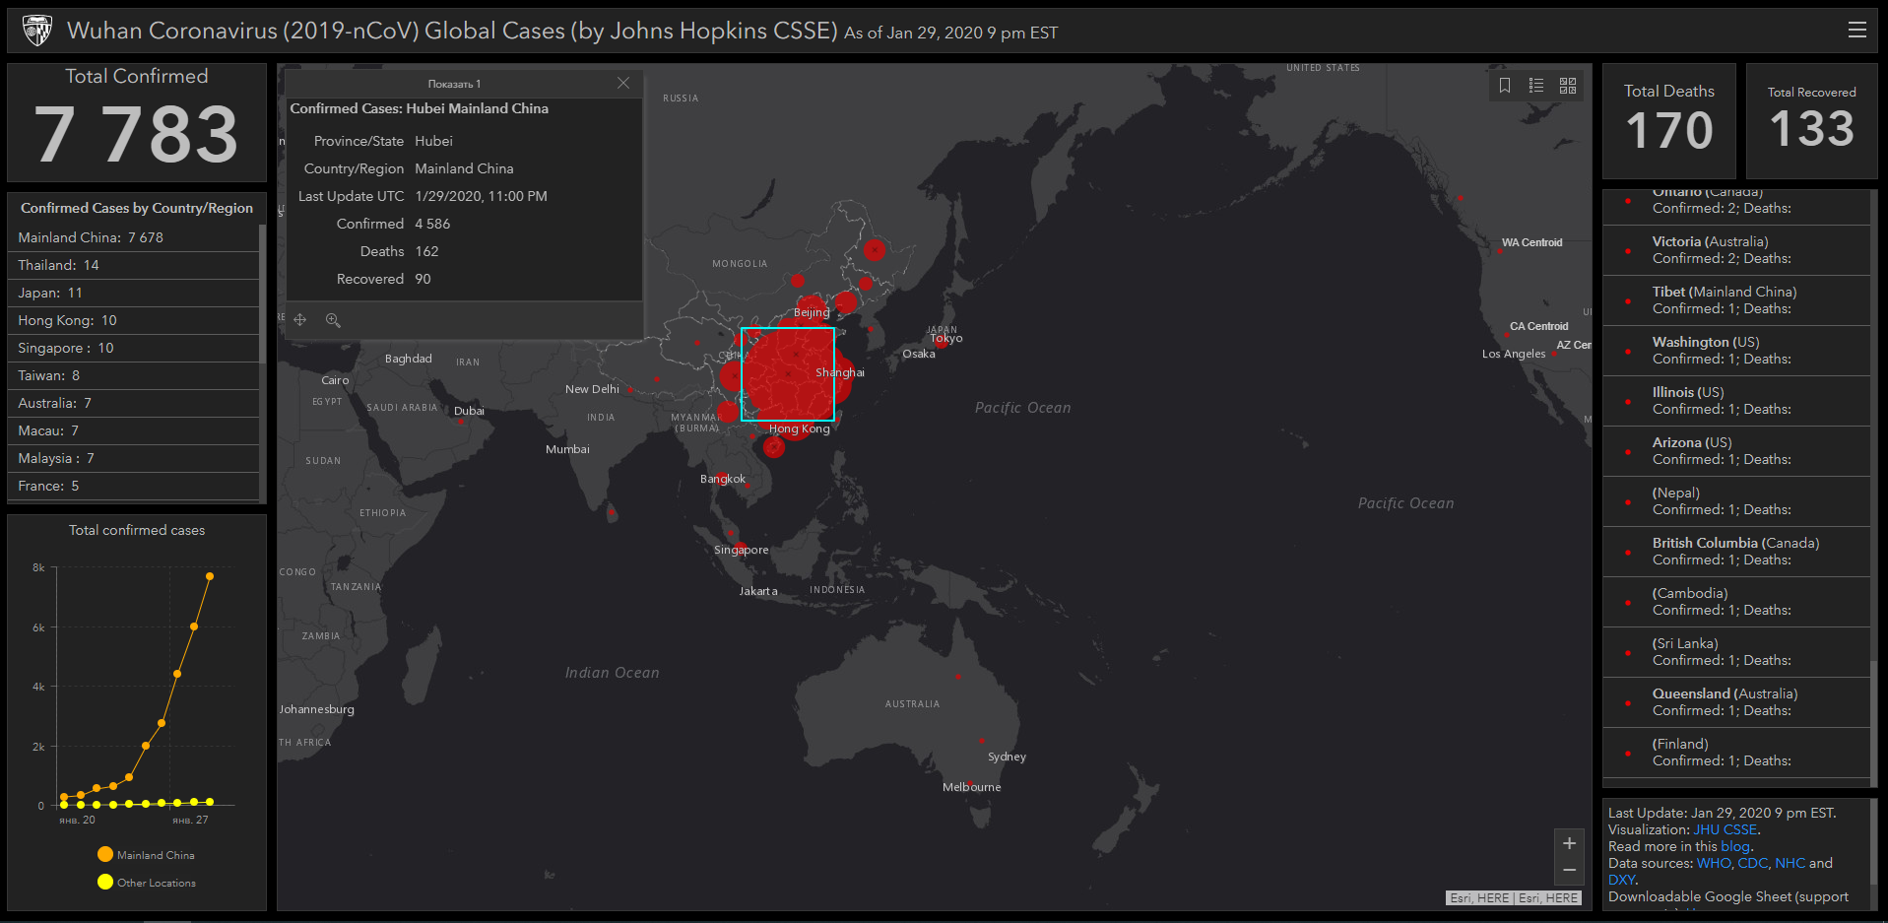Select the (Sri Lanka) entry
This screenshot has width=1888, height=923.
(1736, 652)
